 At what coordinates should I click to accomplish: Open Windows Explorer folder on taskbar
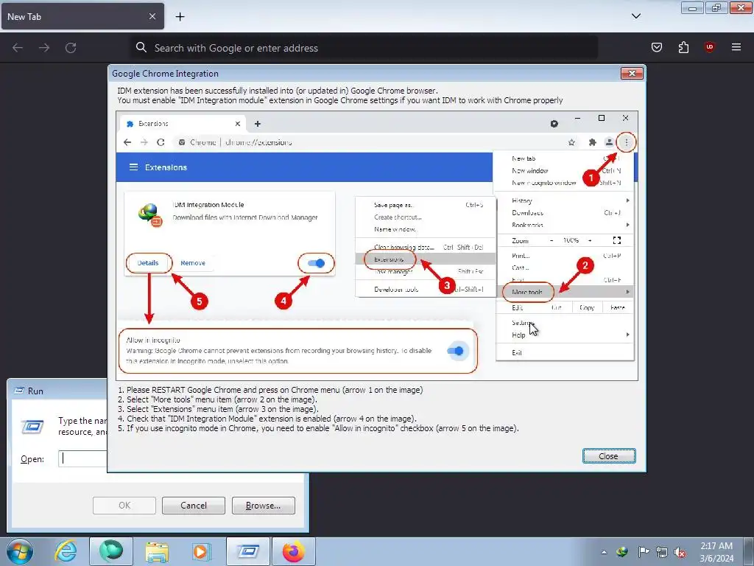[157, 551]
